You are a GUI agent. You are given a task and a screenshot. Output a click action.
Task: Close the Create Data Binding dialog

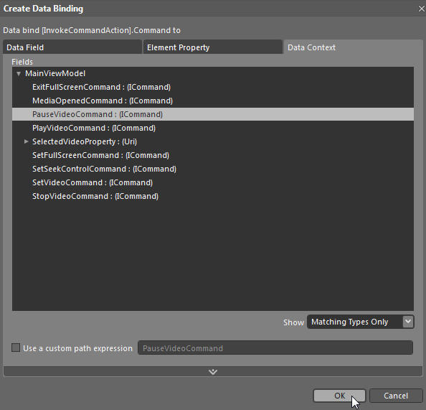tap(421, 9)
